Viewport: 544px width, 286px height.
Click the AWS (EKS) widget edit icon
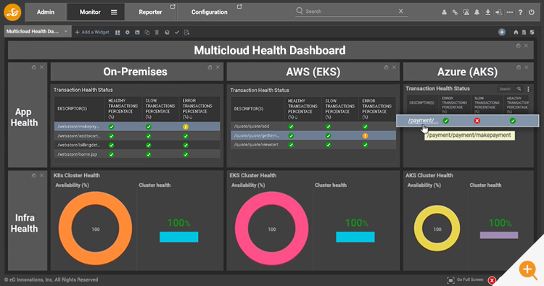386,67
